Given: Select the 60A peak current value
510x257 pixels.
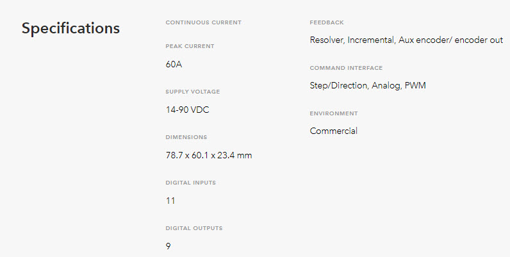Looking at the screenshot, I should 174,65.
